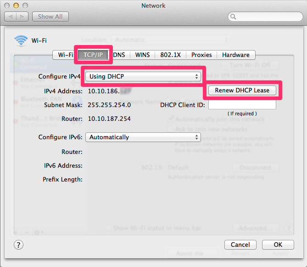Viewport: 307px width, 267px height.
Task: Open the Configure IPv6 dropdown
Action: point(144,137)
